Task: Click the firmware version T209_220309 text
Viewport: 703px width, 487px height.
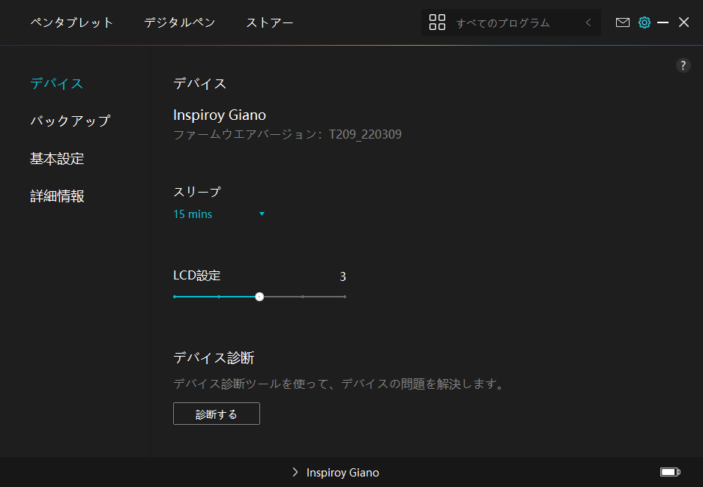Action: tap(365, 134)
